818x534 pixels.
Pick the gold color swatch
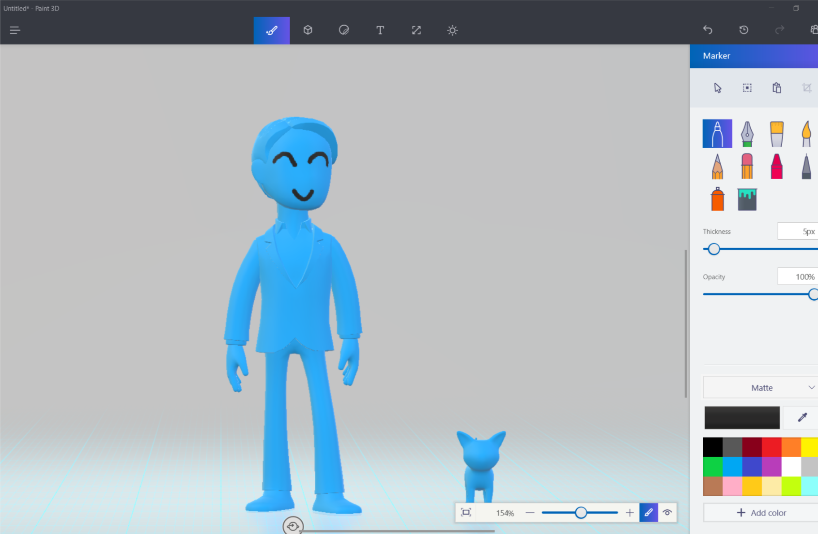pos(752,486)
